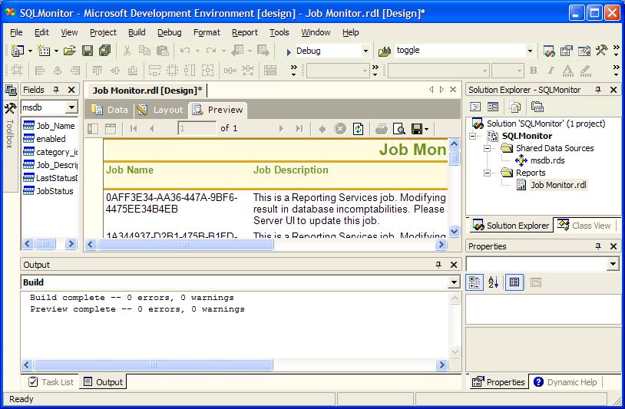The height and width of the screenshot is (409, 625).
Task: Click the report Refresh icon
Action: pyautogui.click(x=358, y=129)
